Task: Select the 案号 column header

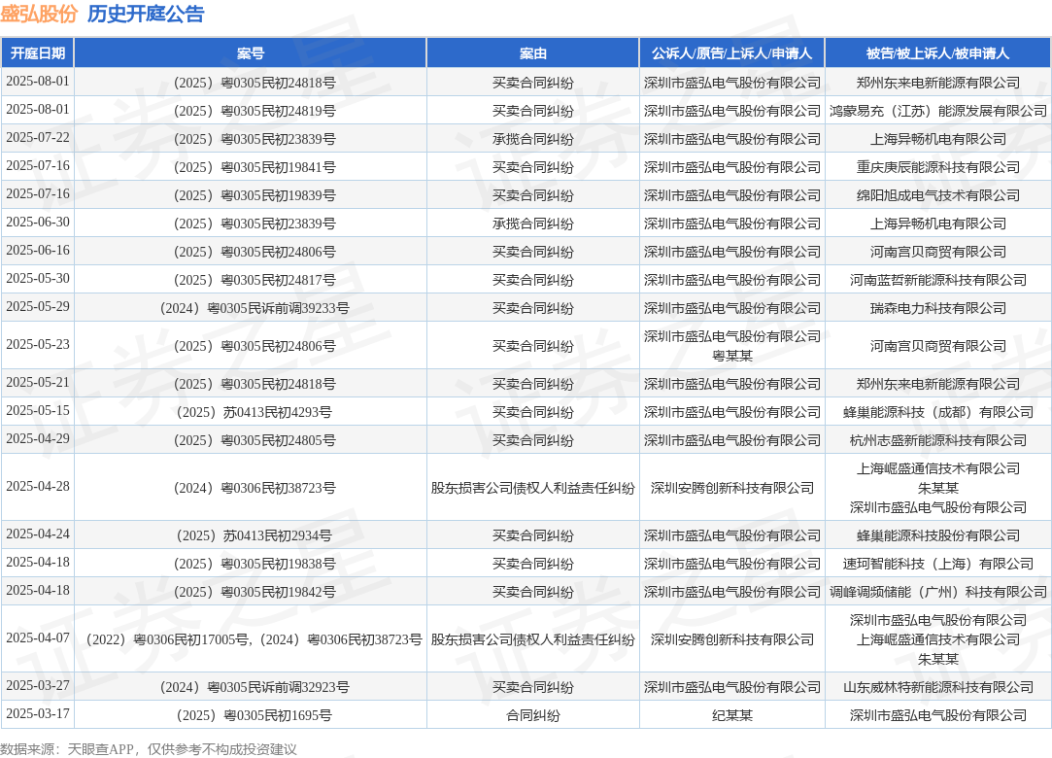Action: (x=251, y=53)
